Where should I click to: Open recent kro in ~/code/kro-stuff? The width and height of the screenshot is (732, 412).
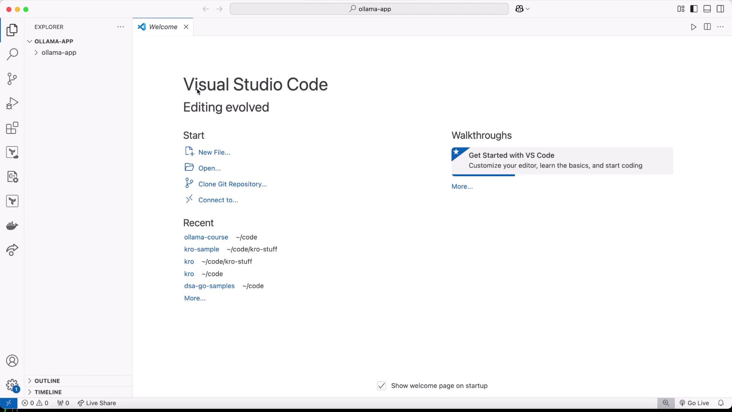tap(189, 261)
